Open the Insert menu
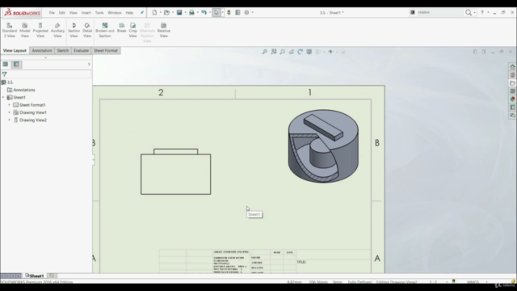The width and height of the screenshot is (517, 291). [86, 13]
